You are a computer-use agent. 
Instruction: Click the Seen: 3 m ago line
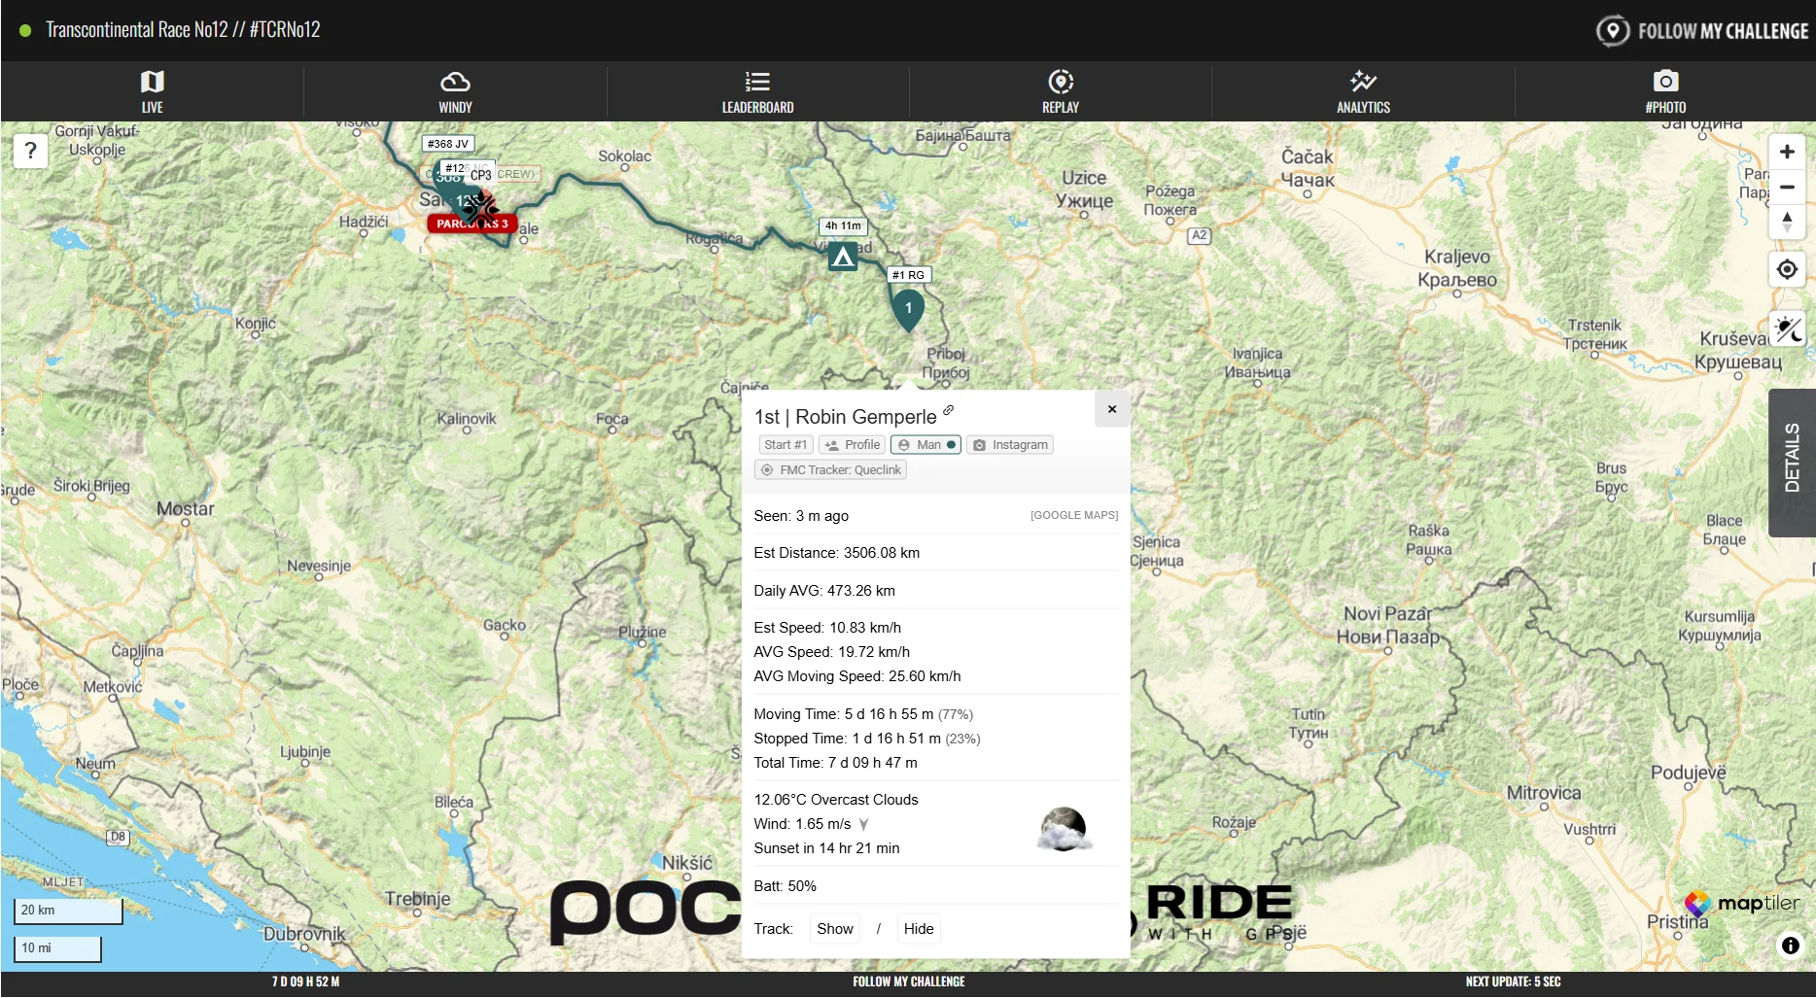801,516
